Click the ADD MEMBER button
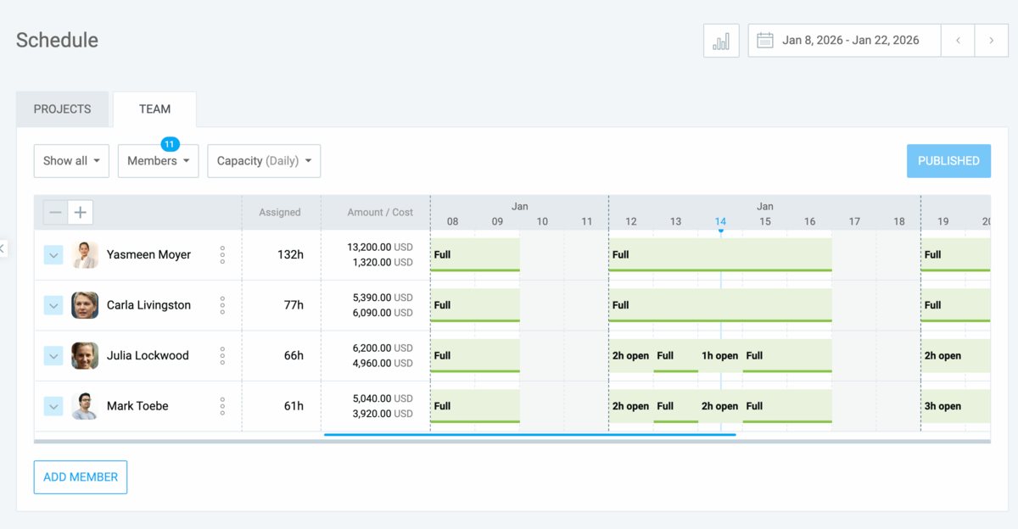 pos(80,477)
